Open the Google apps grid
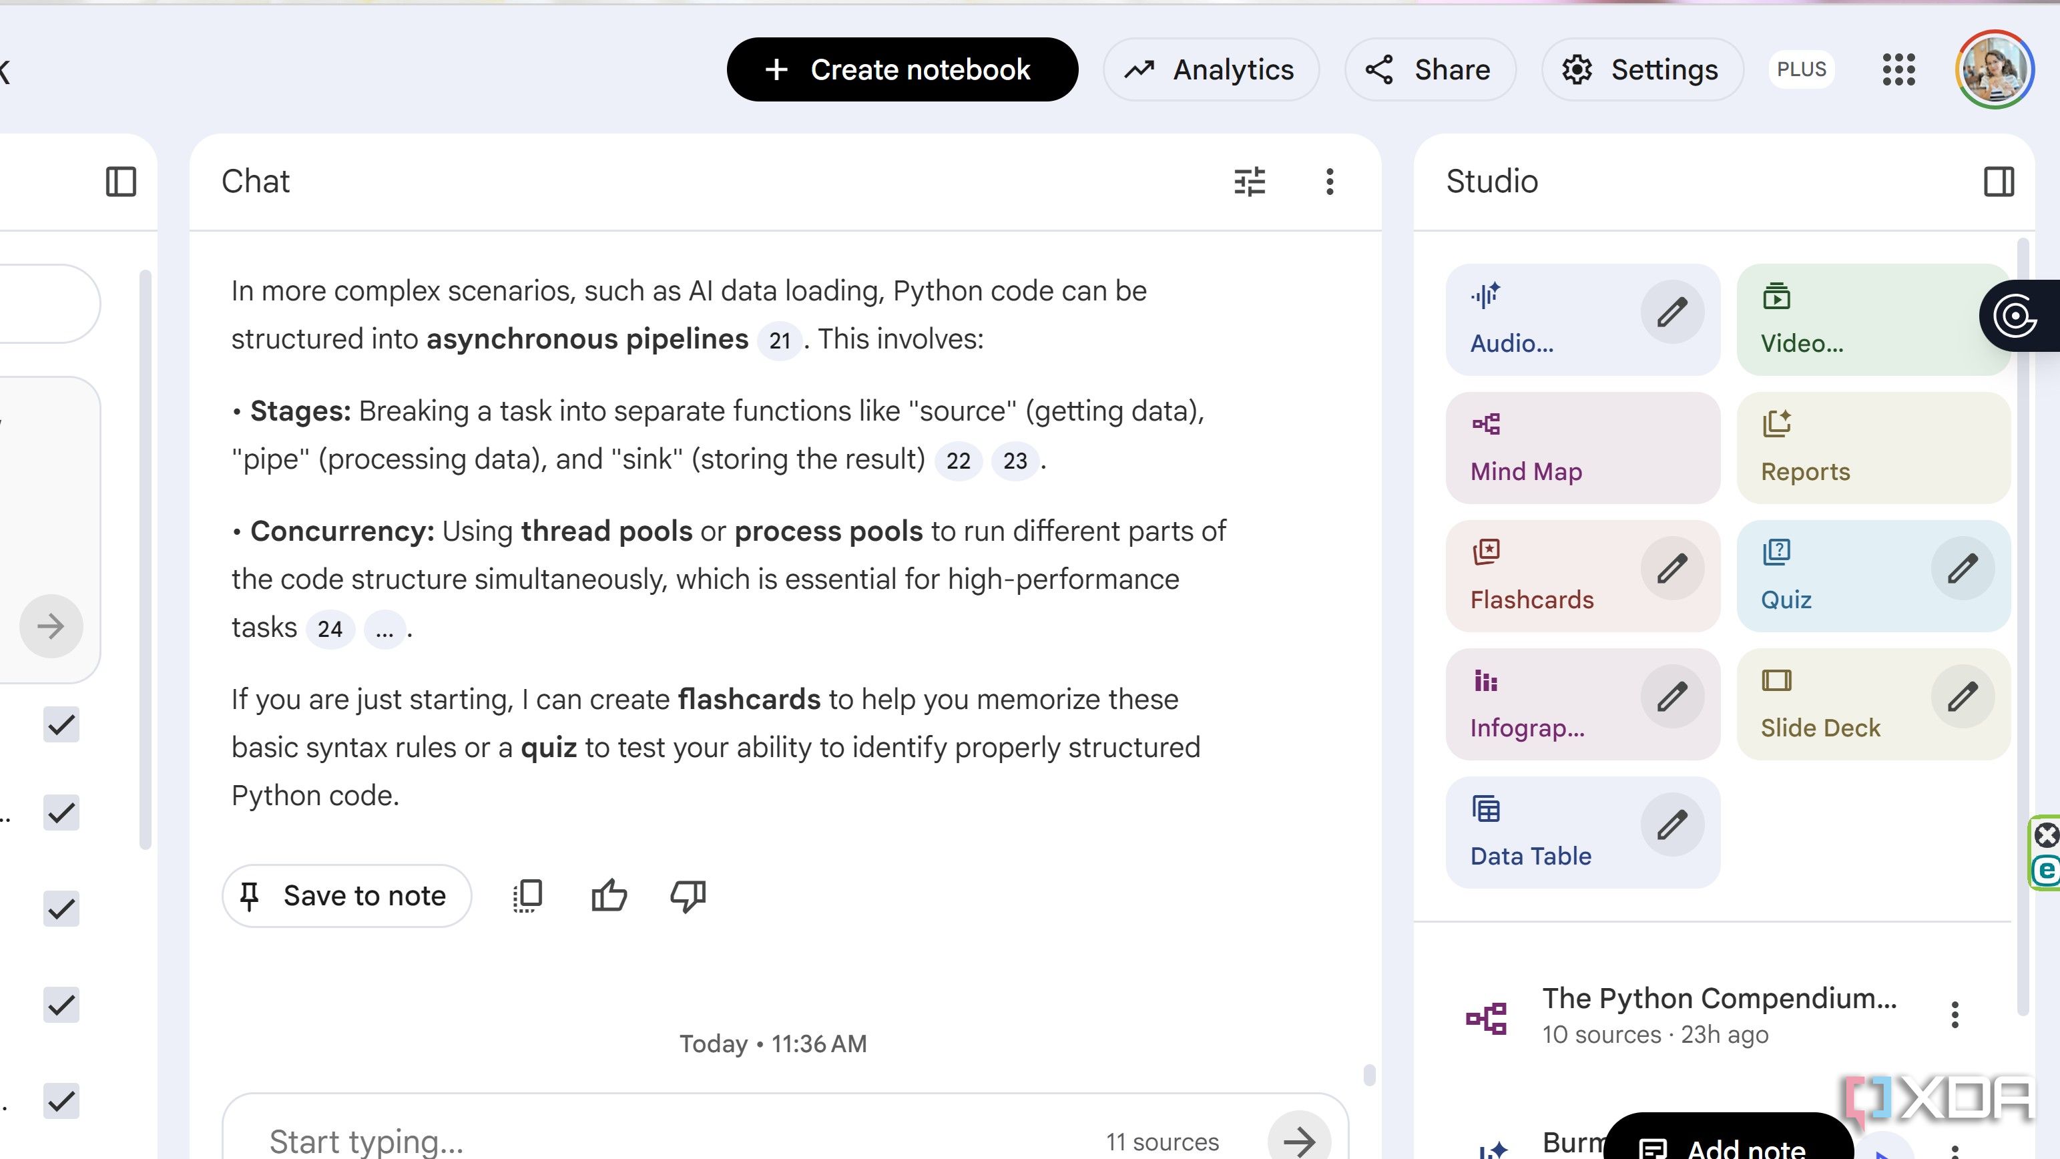 coord(1898,69)
